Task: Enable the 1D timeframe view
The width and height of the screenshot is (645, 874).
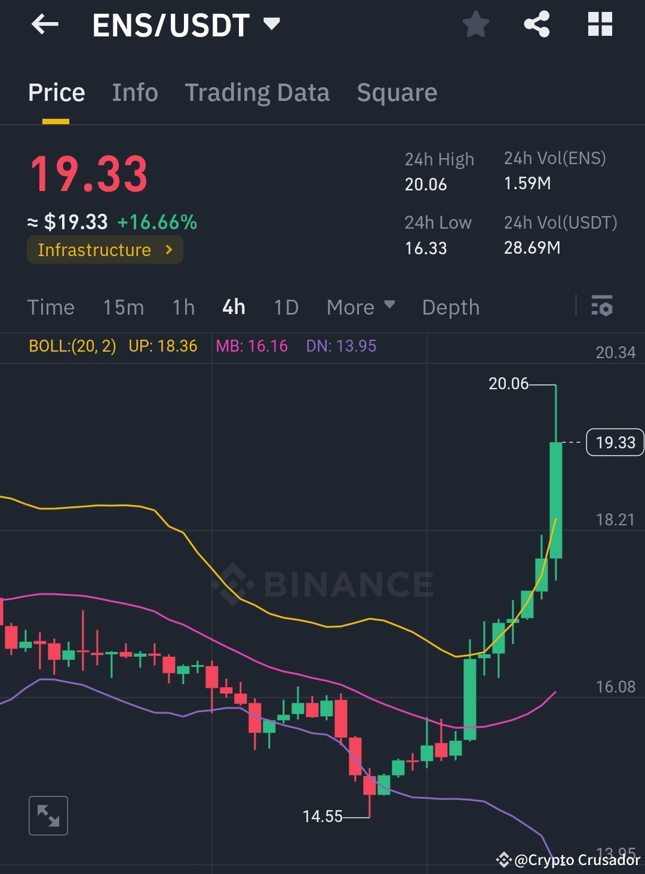Action: (285, 307)
